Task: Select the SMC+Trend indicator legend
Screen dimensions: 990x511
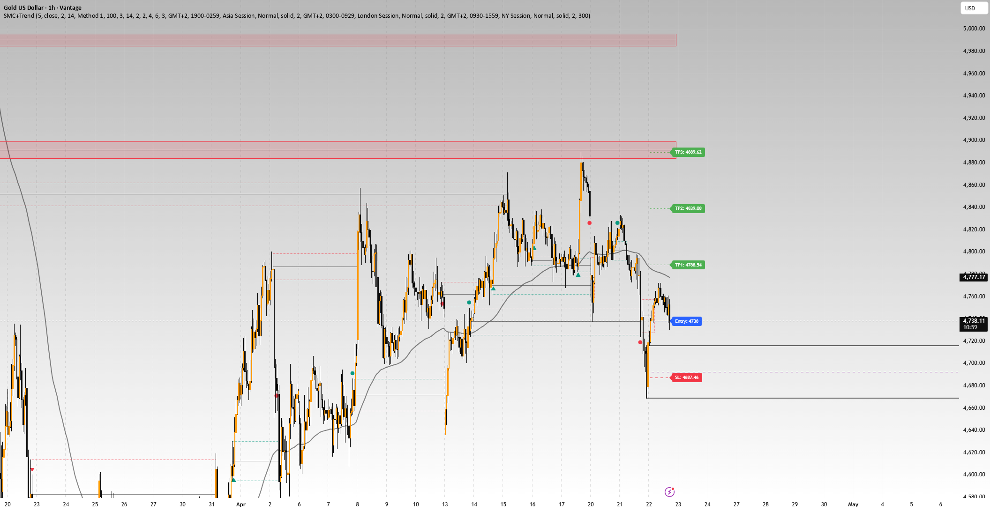Action: (x=297, y=15)
